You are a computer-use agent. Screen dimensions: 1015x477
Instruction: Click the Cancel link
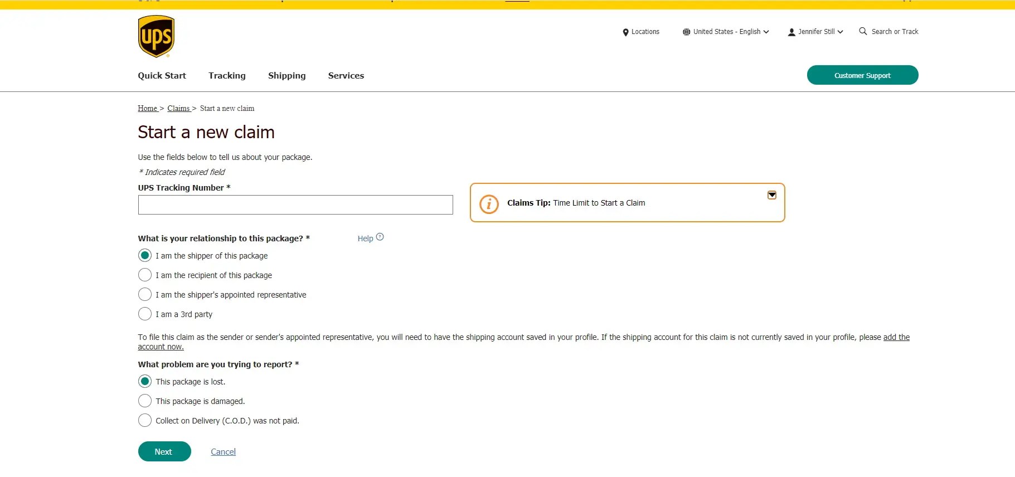[x=223, y=452]
